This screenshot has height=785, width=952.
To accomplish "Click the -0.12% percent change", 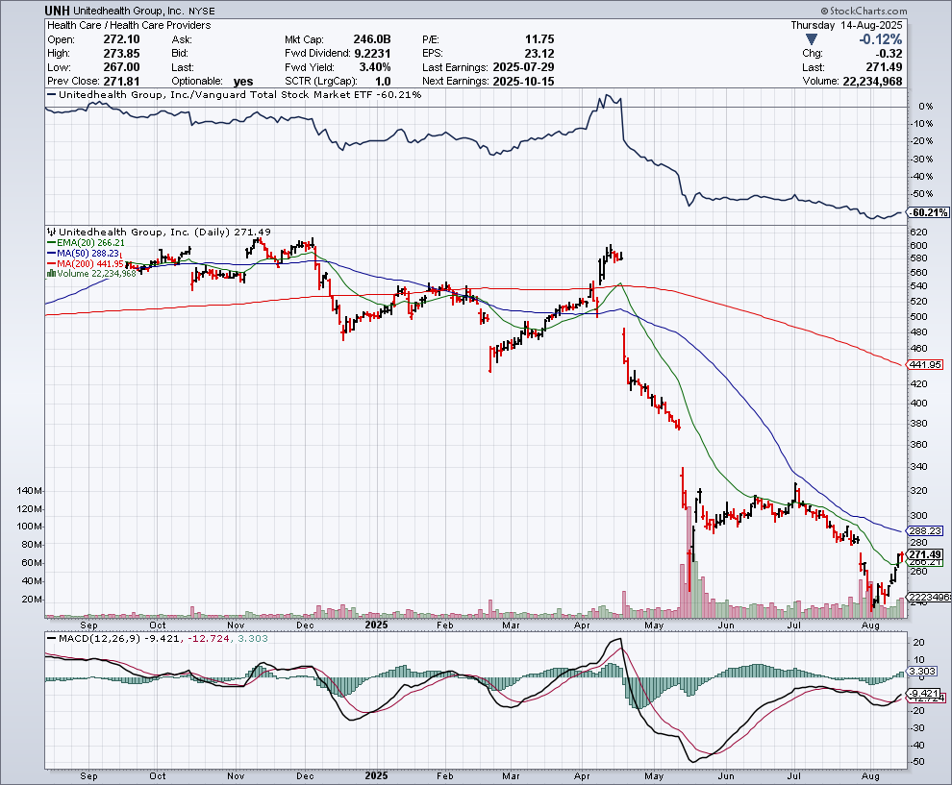I will (x=880, y=39).
